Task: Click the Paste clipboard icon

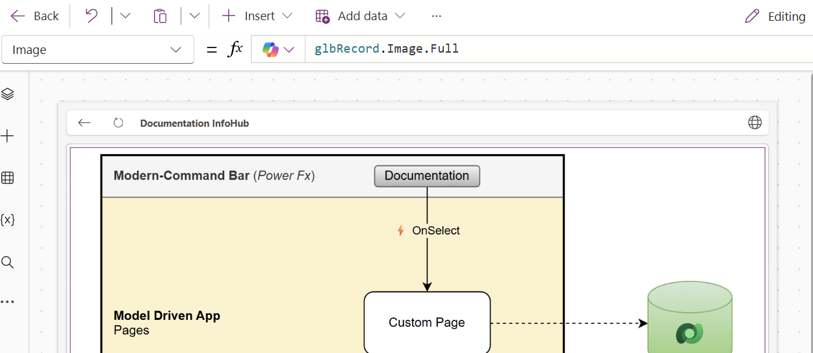Action: point(160,16)
